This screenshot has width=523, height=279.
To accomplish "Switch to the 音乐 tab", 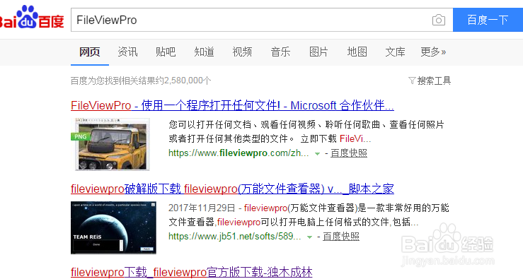I will click(280, 52).
